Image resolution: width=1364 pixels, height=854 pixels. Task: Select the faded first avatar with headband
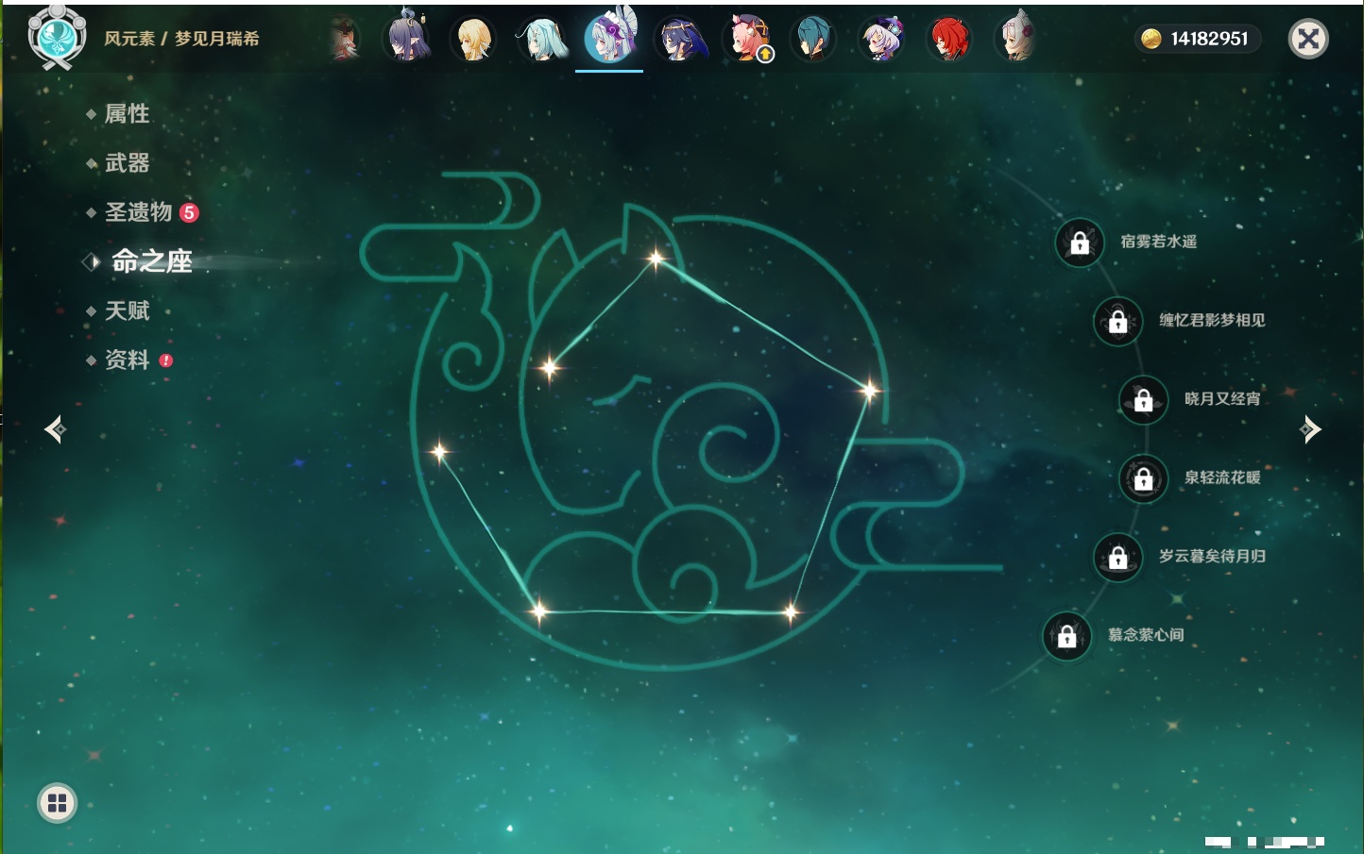(344, 39)
